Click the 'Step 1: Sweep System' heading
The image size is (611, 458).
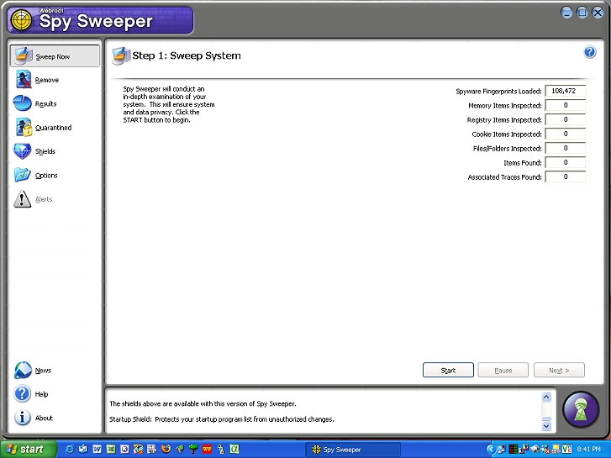pyautogui.click(x=187, y=55)
